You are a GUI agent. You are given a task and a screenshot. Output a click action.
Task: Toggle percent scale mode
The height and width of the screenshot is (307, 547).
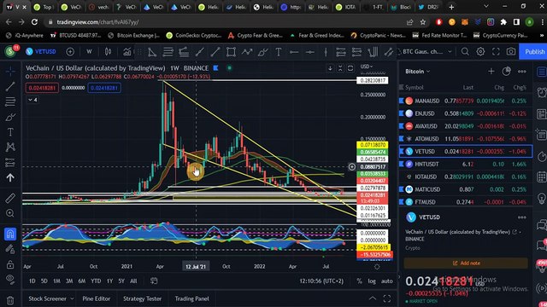pos(359,281)
